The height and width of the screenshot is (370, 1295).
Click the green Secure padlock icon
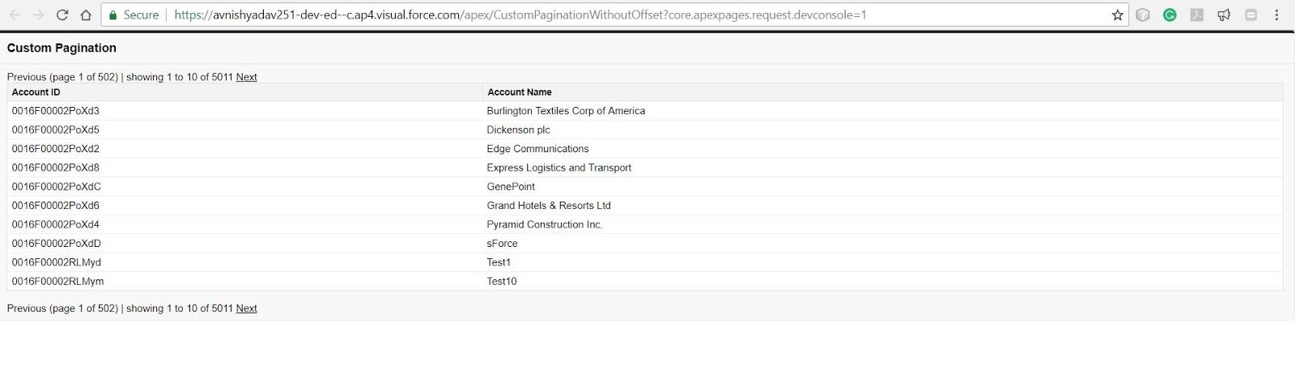click(x=113, y=15)
